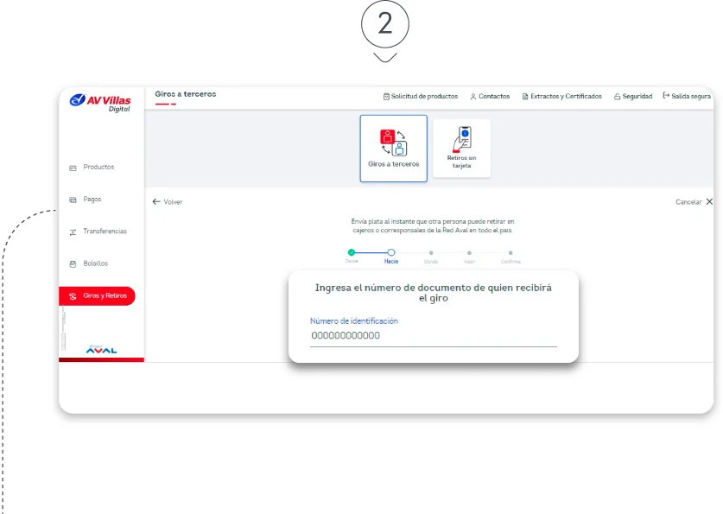Image resolution: width=723 pixels, height=514 pixels.
Task: Open Contactos in the top bar
Action: pos(473,96)
